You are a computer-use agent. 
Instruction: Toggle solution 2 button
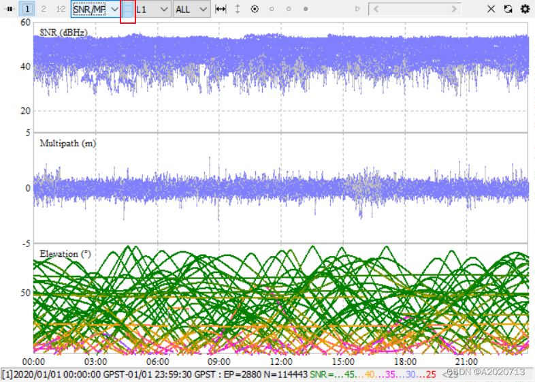pyautogui.click(x=44, y=10)
